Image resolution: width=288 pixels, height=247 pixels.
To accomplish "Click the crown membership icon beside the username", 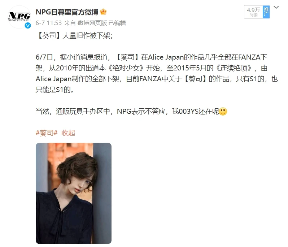I will click(x=103, y=12).
